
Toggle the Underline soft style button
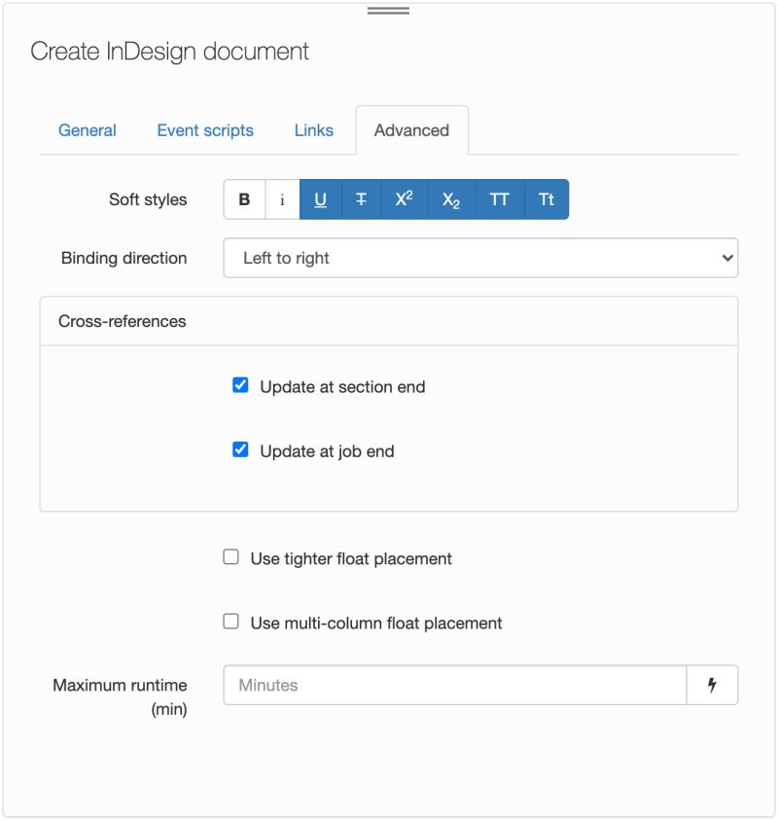(x=320, y=199)
